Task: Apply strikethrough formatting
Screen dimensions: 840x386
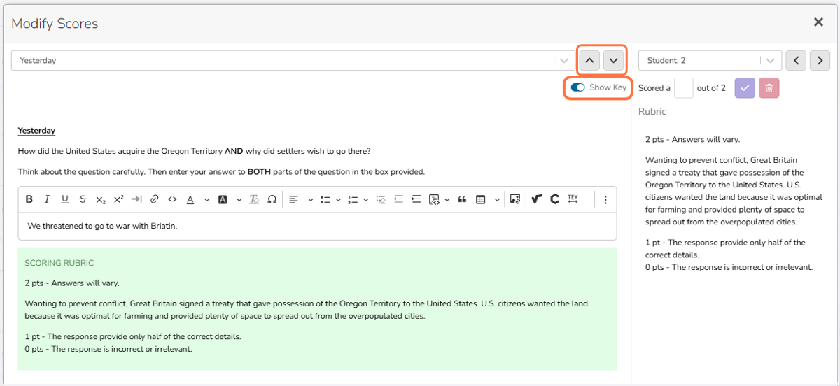Action: click(83, 199)
